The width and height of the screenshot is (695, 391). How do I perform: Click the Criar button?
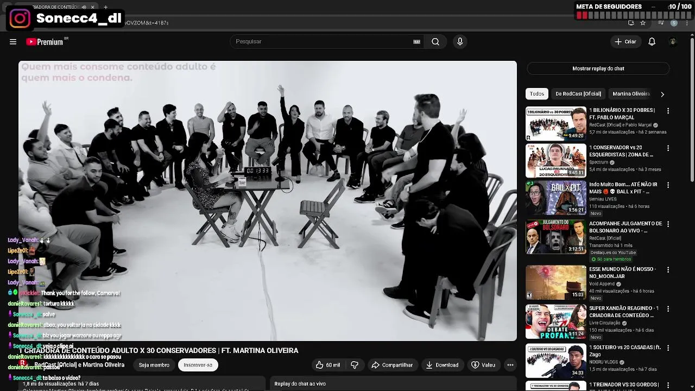pos(625,42)
